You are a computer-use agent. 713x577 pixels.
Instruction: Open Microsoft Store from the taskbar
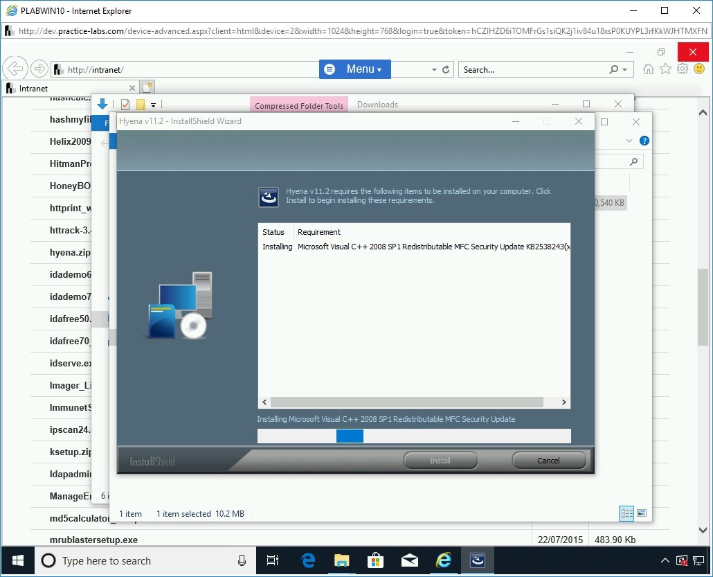tap(375, 560)
